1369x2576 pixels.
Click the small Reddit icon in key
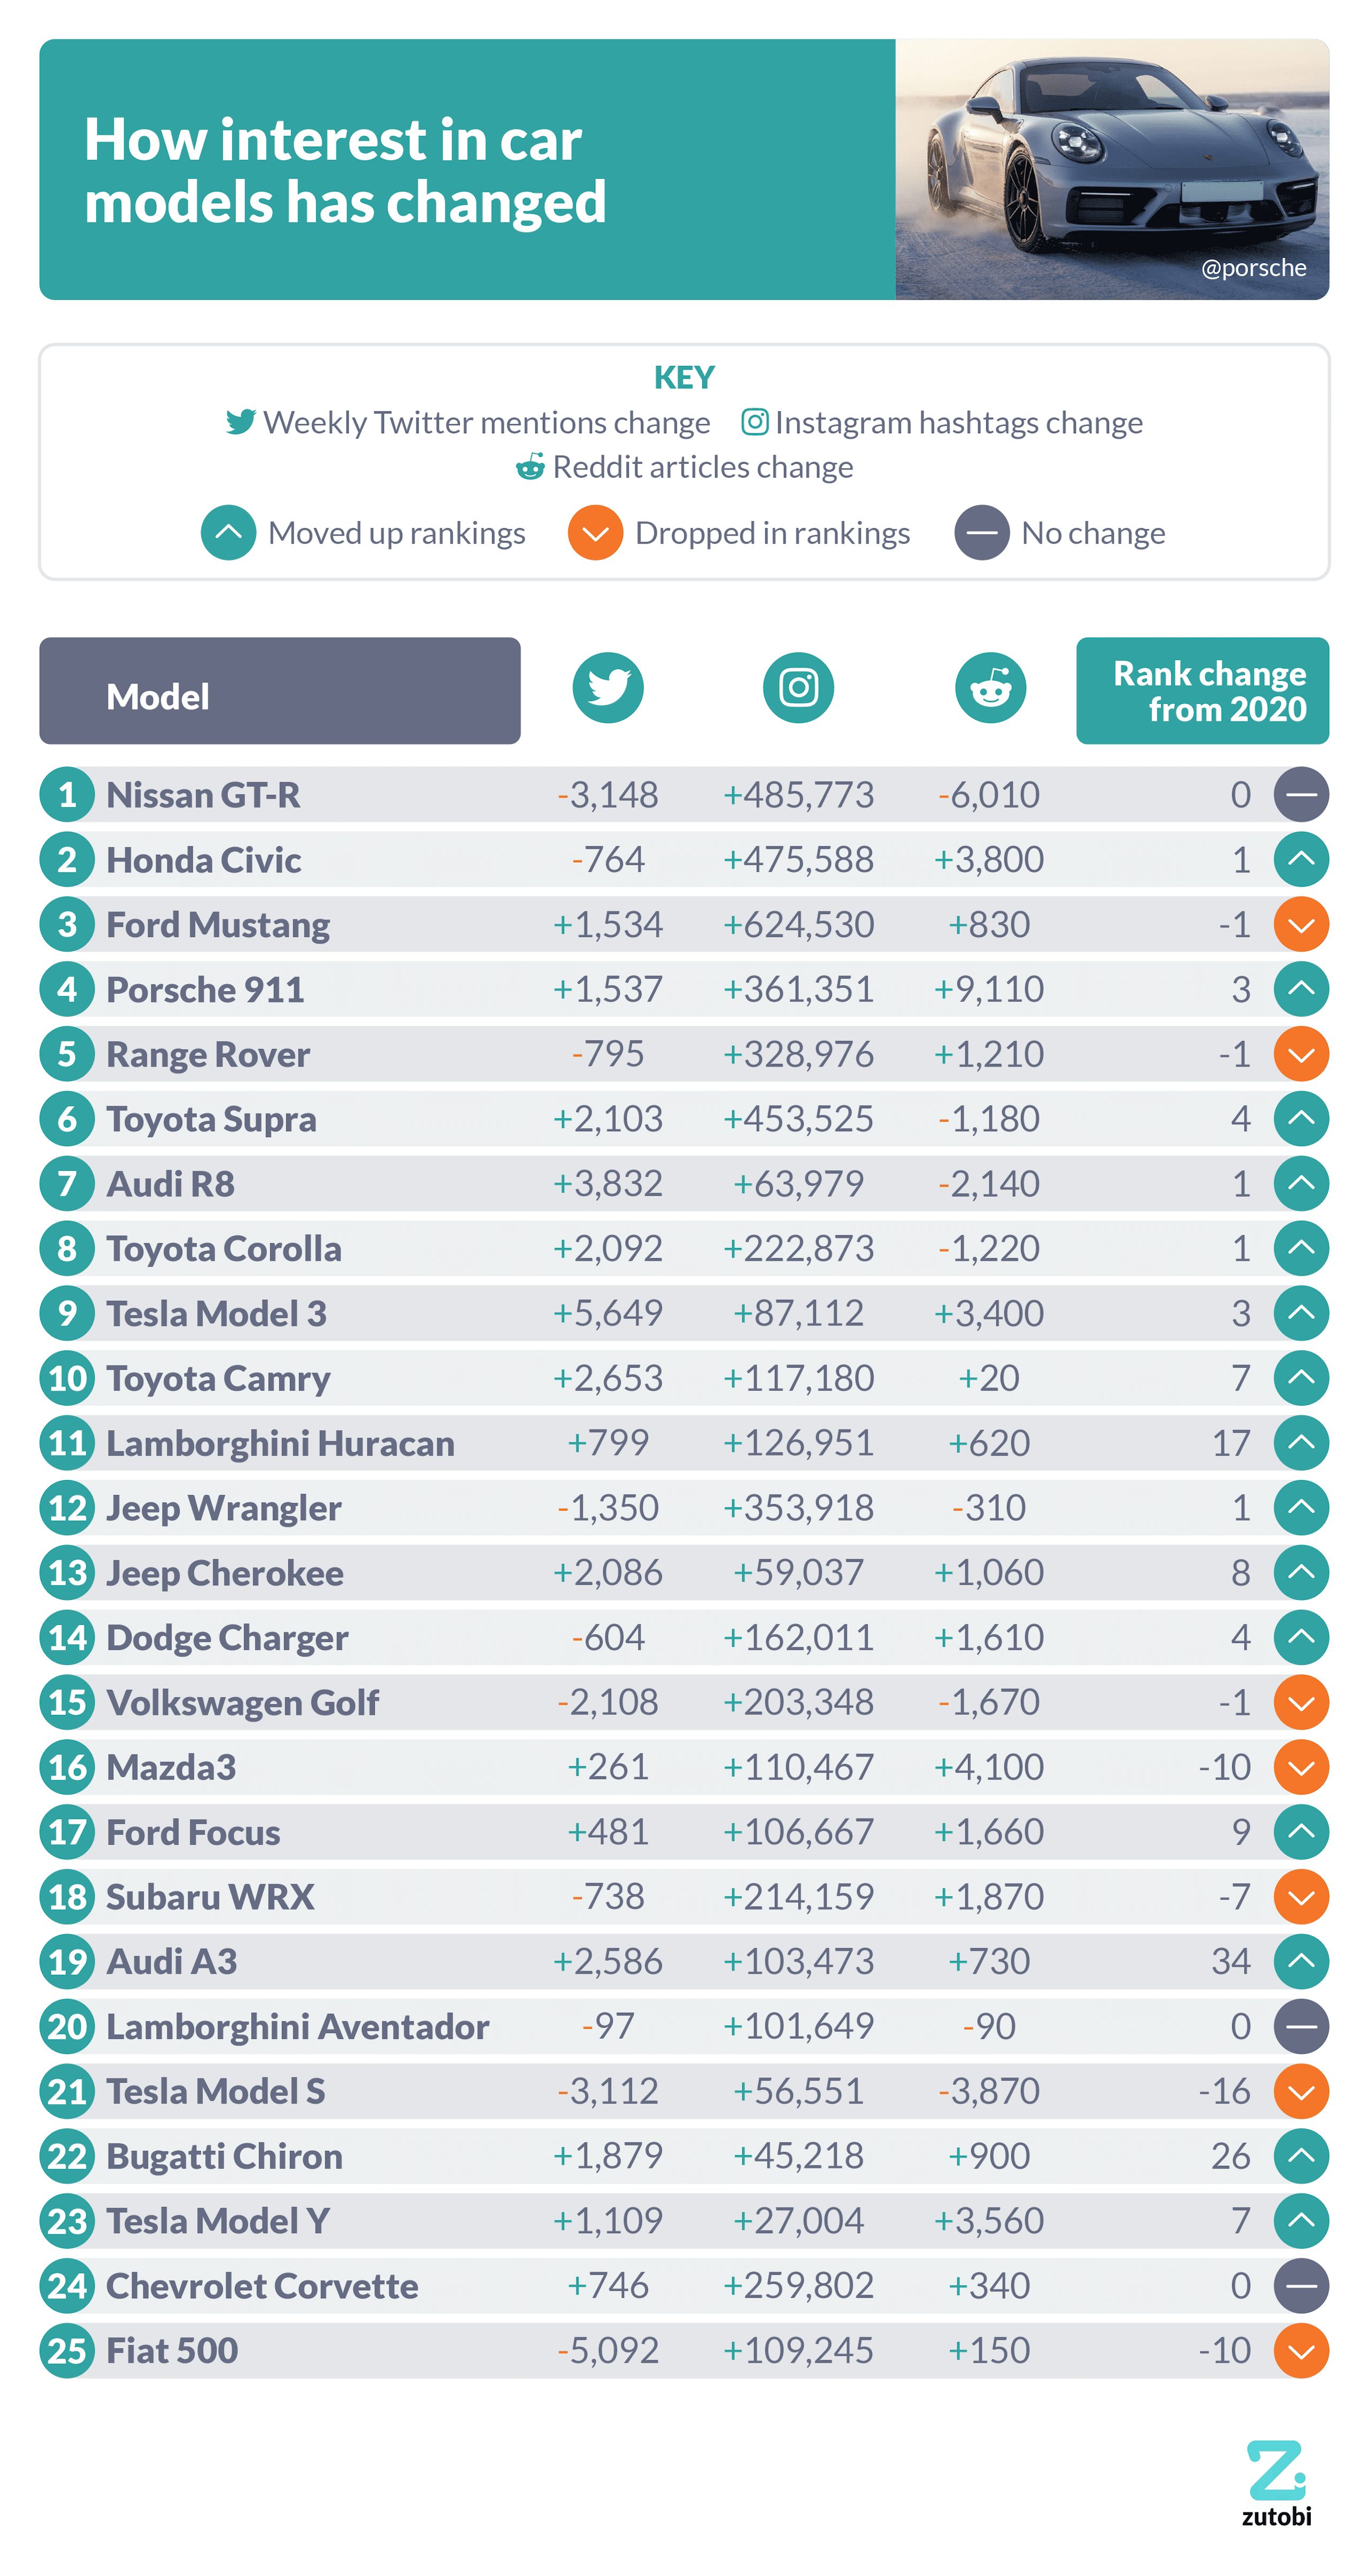pos(530,466)
